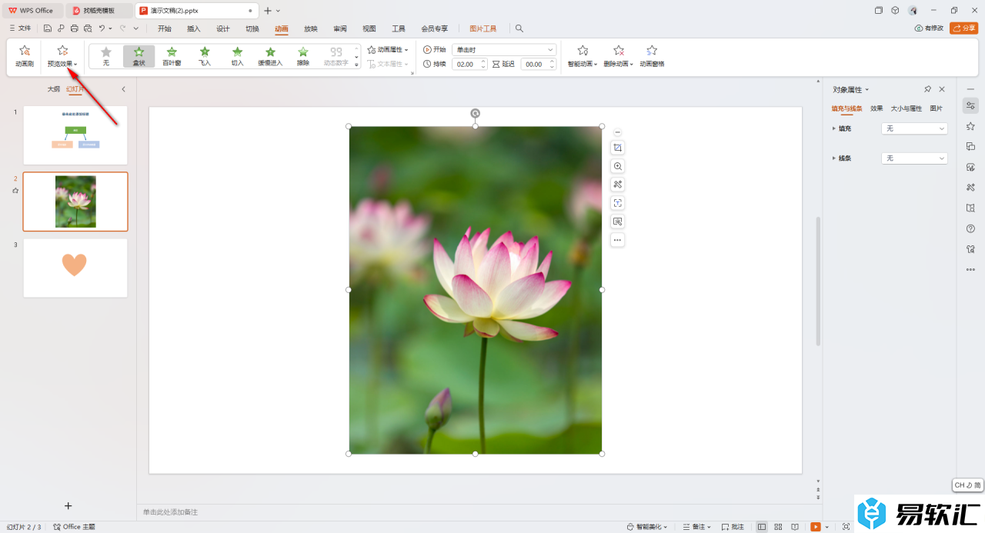
Task: Click the 动画刷 animation brush tool
Action: point(25,56)
